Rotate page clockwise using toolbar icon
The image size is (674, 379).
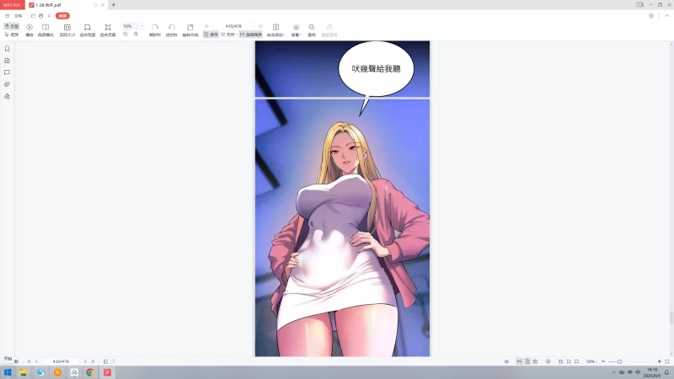pos(155,28)
